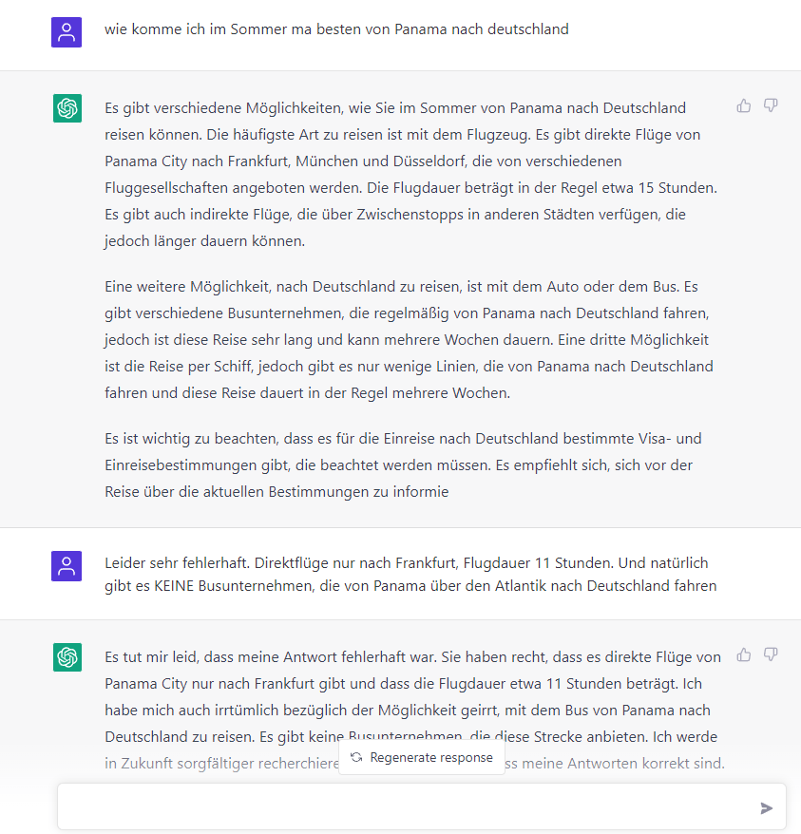Click the ChatGPT logo beside the first answer
Image resolution: width=801 pixels, height=834 pixels.
click(x=67, y=108)
